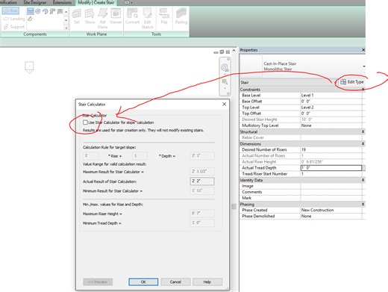Collapse the Structural section

pyautogui.click(x=363, y=131)
